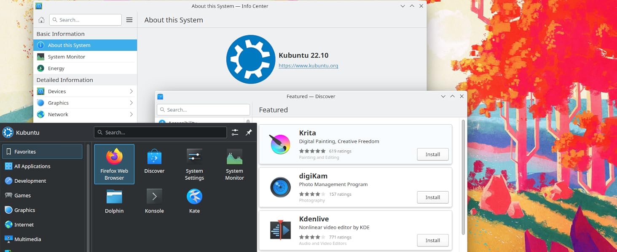Pin the application launcher open
Image resolution: width=617 pixels, height=252 pixels.
point(249,132)
